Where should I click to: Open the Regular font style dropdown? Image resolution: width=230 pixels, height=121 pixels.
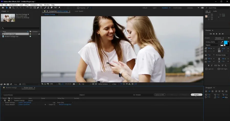212,45
